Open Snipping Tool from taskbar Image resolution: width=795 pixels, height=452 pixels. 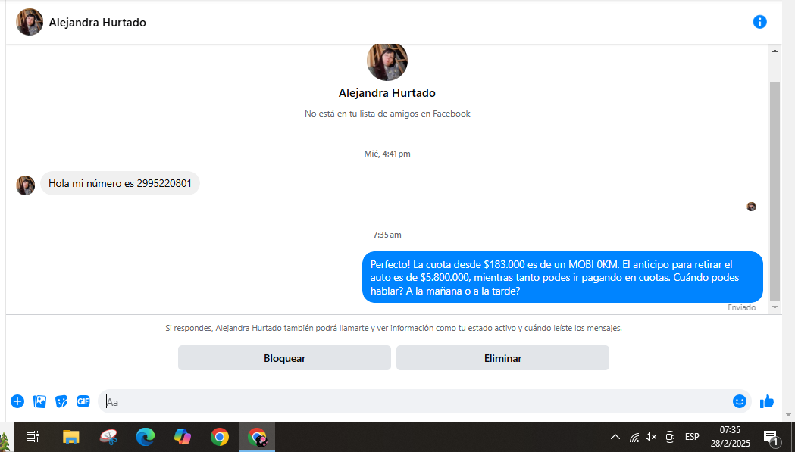click(108, 436)
